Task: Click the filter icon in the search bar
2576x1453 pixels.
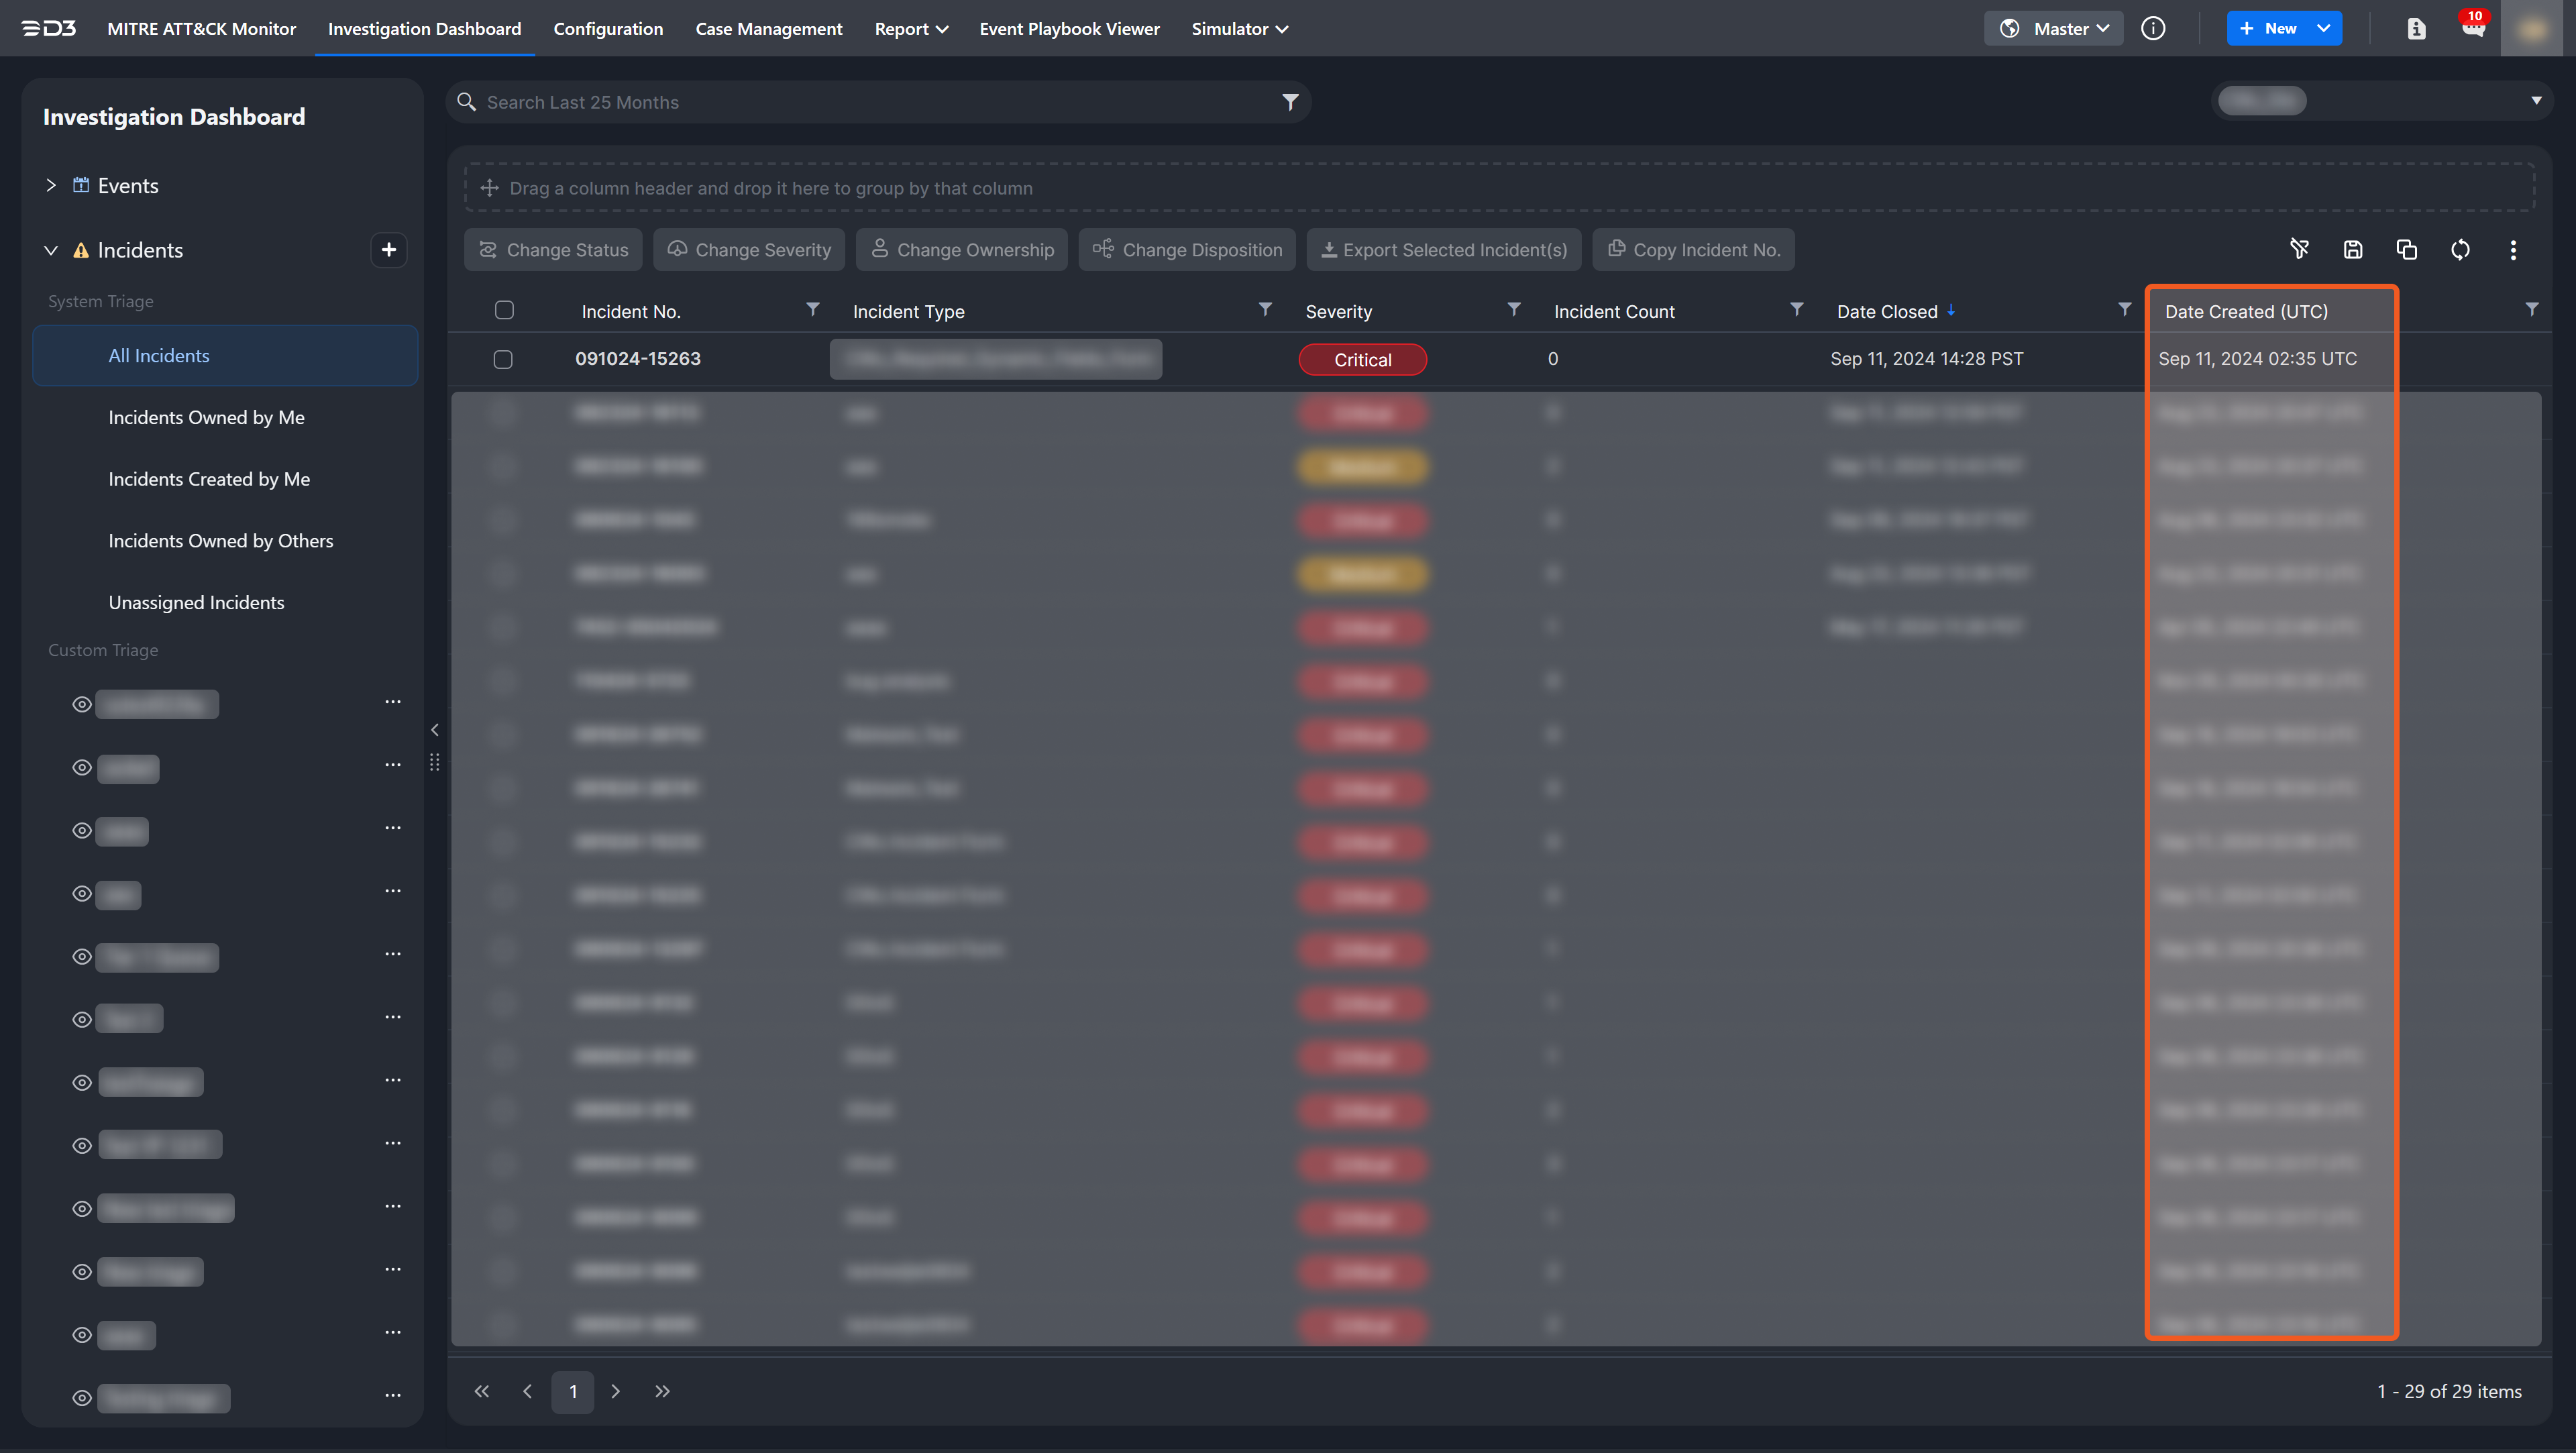Action: [x=1290, y=102]
